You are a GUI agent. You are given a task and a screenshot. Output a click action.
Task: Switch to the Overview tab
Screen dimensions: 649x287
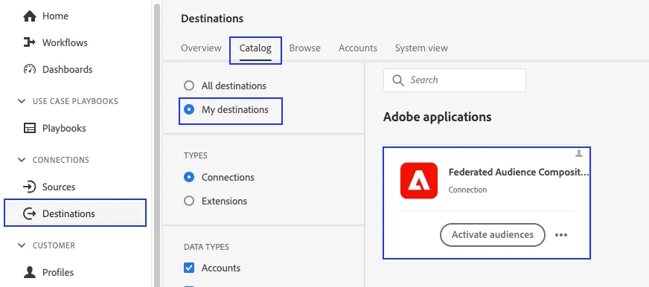201,48
